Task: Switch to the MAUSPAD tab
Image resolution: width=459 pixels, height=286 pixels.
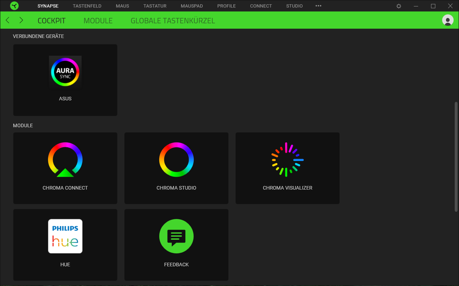Action: 192,6
